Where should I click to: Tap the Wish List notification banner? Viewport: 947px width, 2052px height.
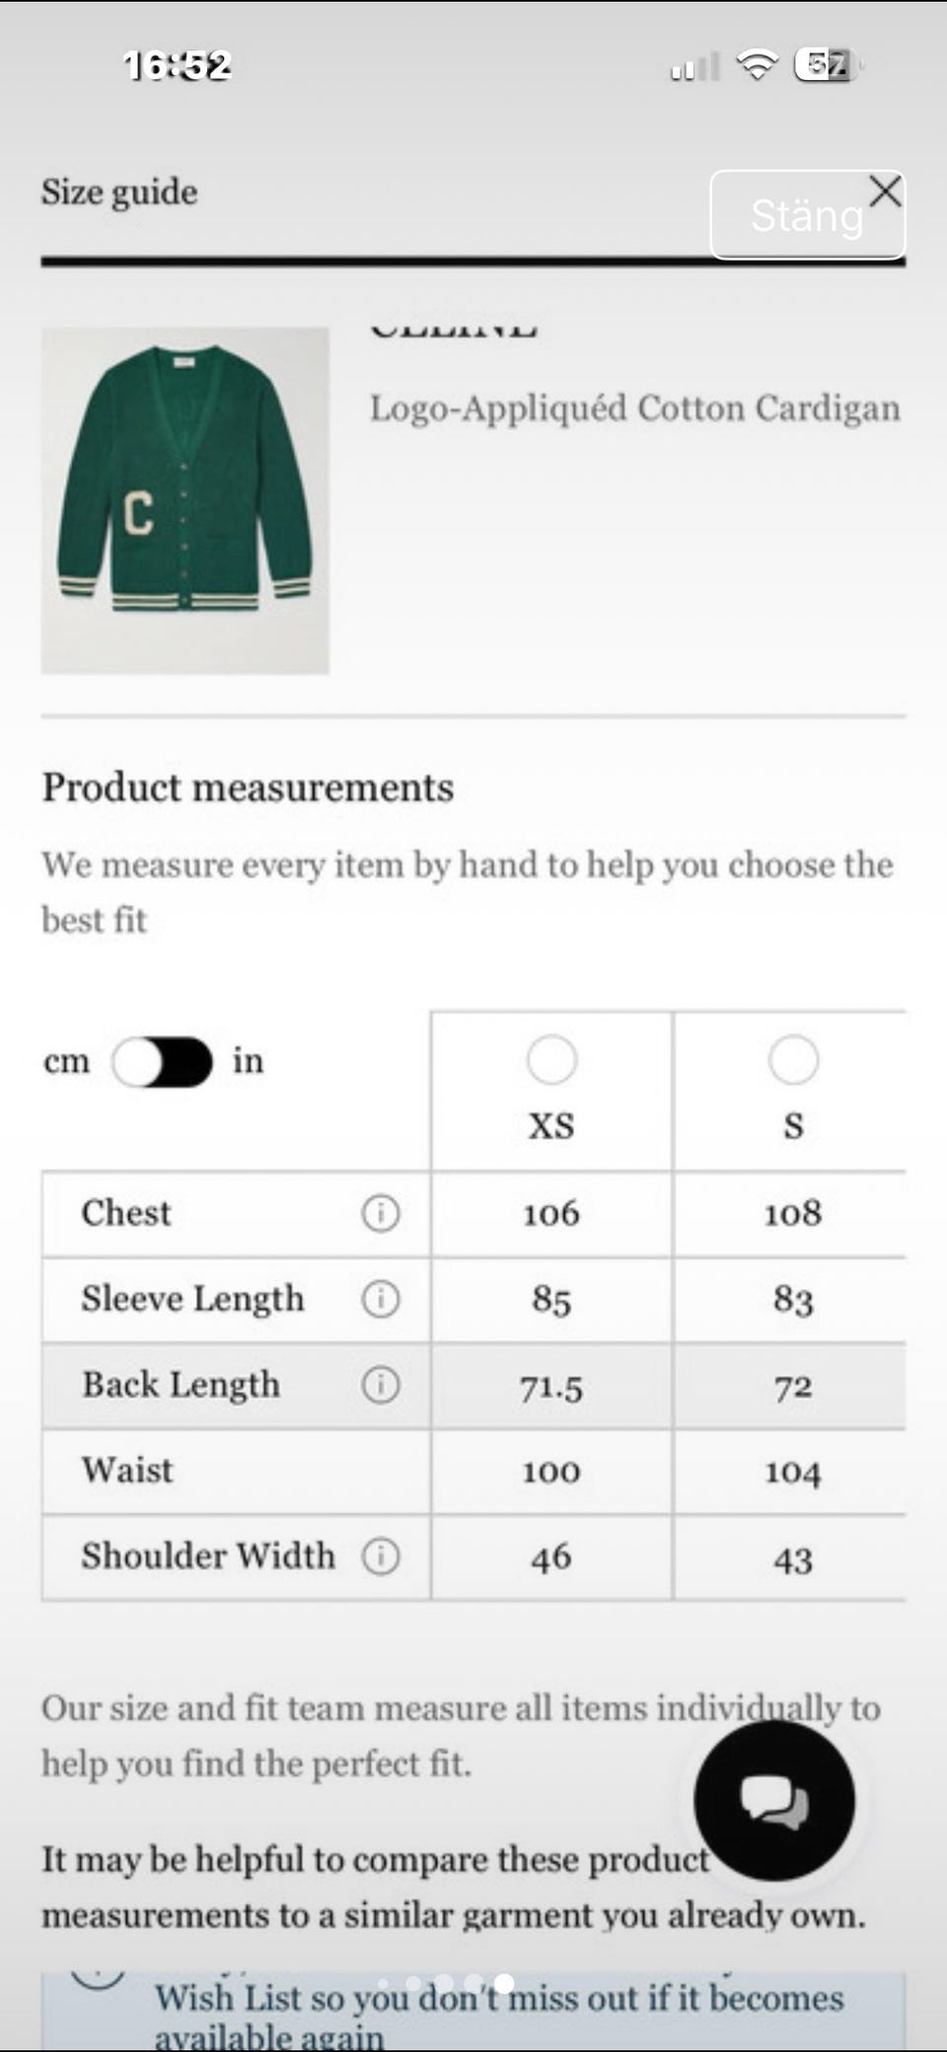coord(473,2012)
